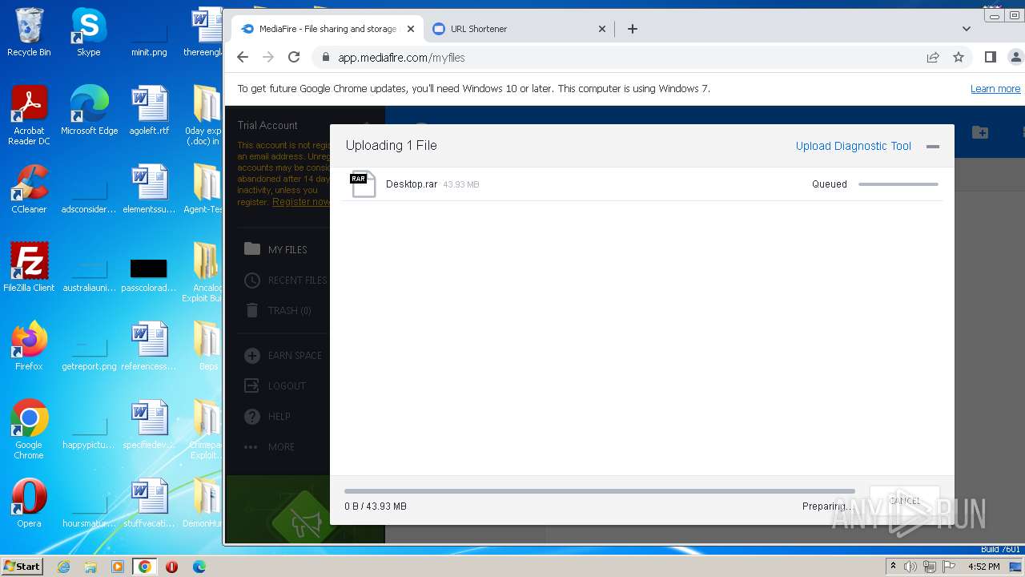Close the URL Shortener tab
This screenshot has width=1025, height=577.
[602, 29]
